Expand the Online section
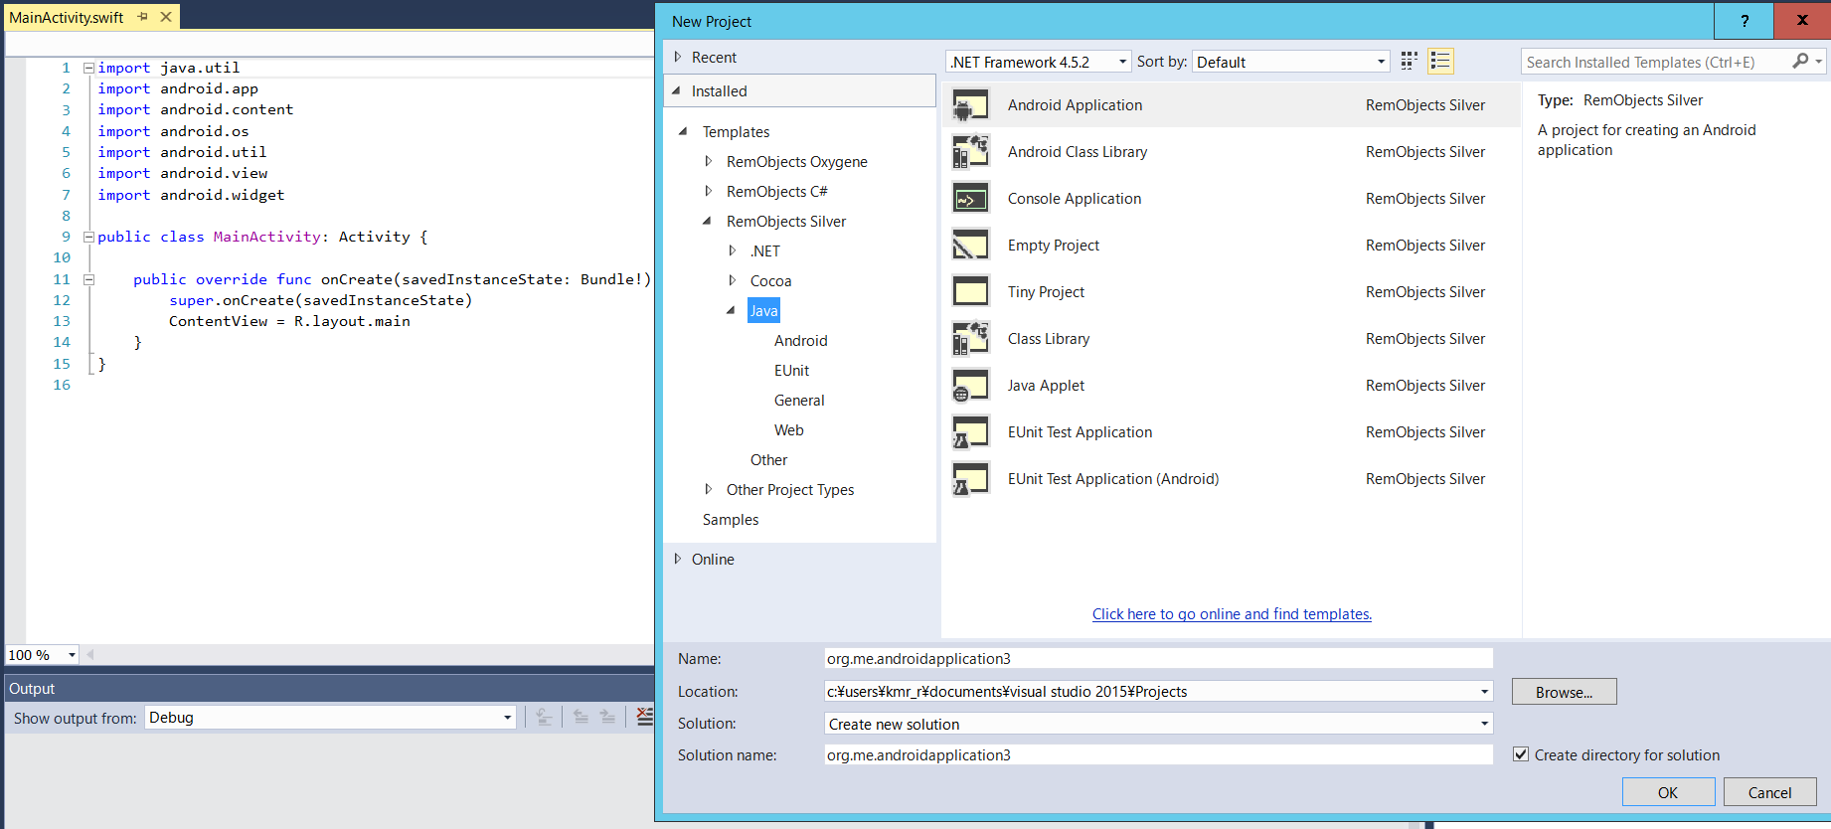This screenshot has height=829, width=1831. click(678, 559)
